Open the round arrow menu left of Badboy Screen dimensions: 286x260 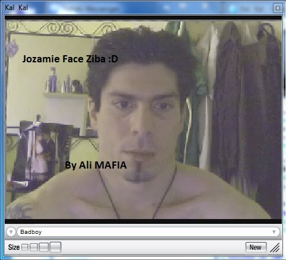click(11, 232)
